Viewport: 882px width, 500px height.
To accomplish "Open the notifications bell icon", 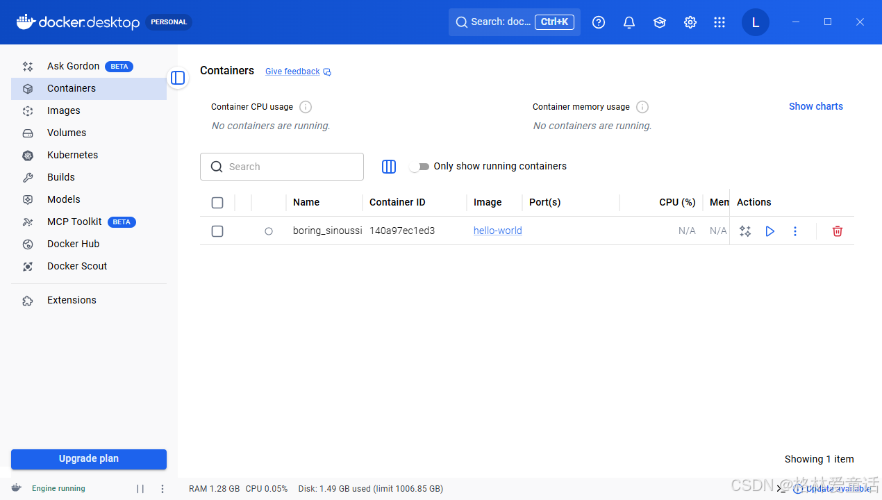I will 629,22.
